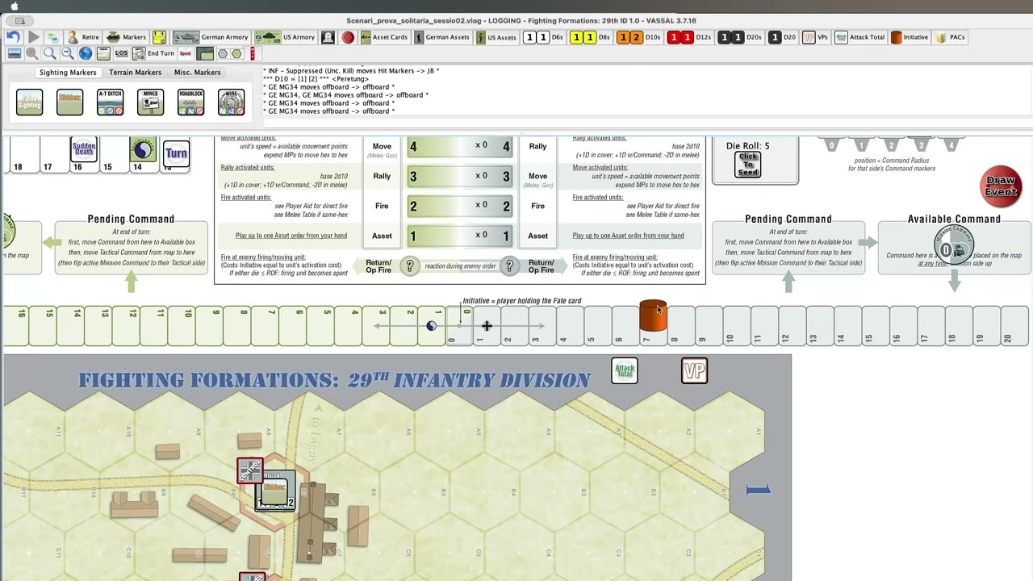This screenshot has height=581, width=1033.
Task: Roll the red D12s dice
Action: [x=689, y=37]
